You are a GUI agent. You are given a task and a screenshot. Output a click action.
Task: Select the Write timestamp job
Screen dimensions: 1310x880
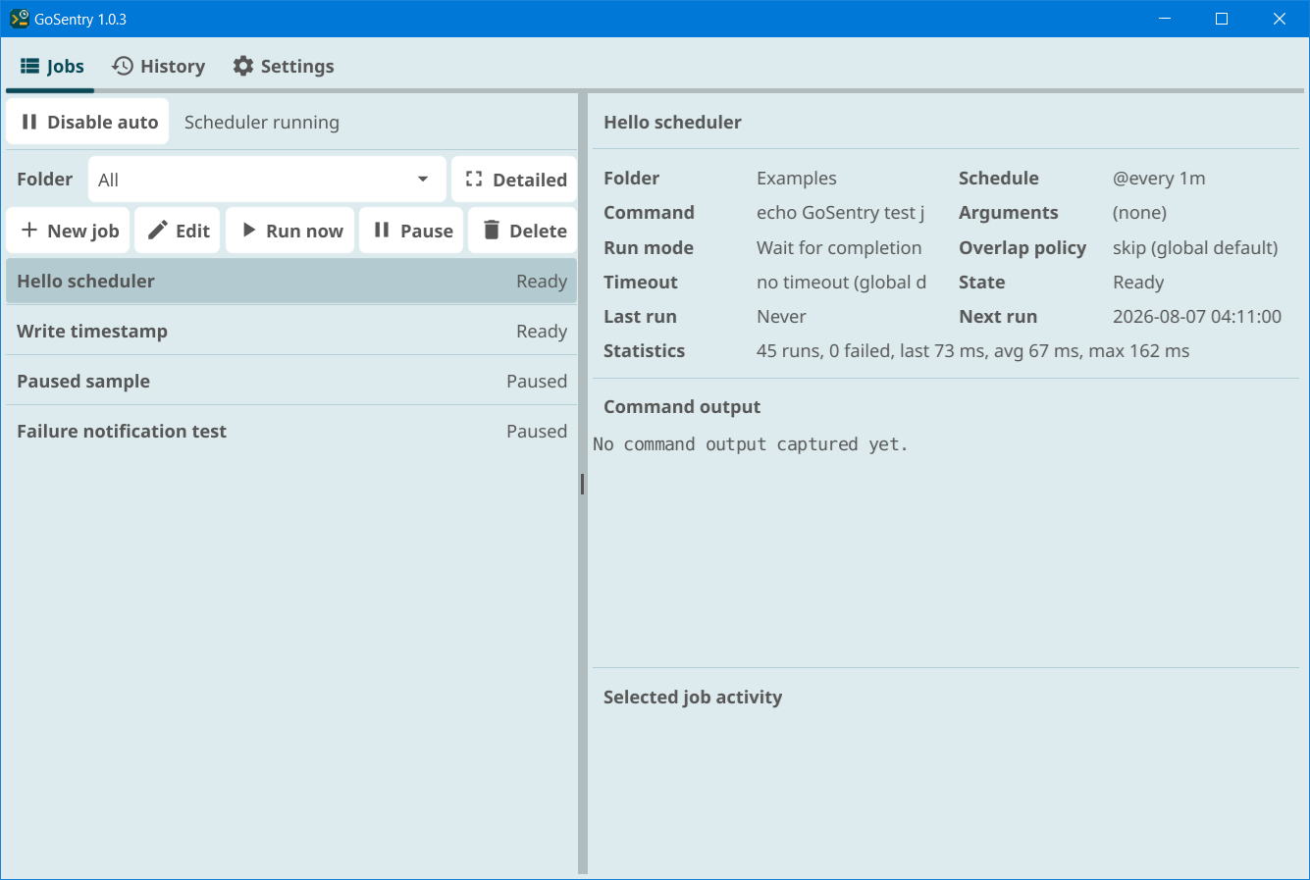click(291, 332)
